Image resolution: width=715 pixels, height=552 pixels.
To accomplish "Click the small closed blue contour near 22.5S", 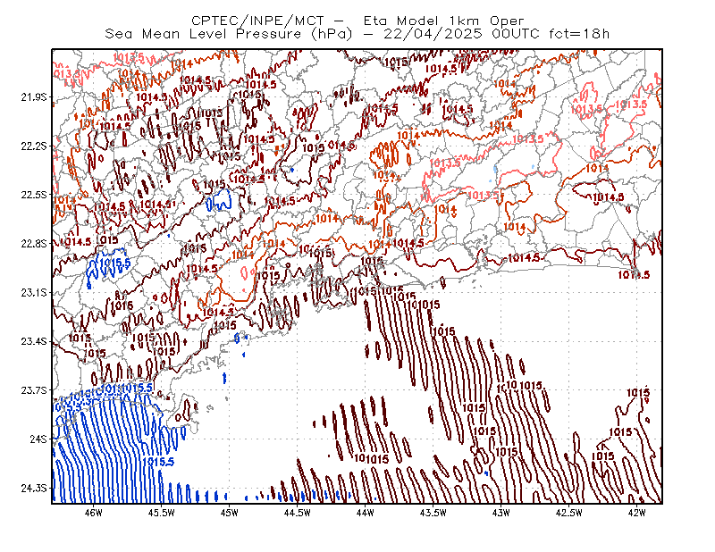I will [219, 200].
